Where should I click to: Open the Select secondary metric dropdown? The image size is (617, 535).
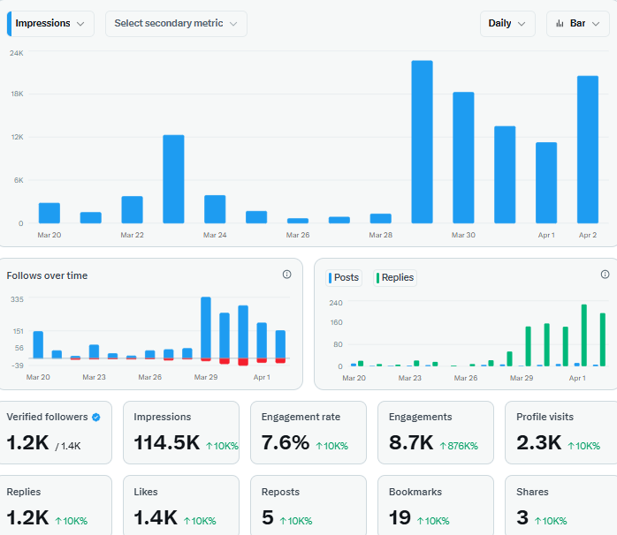coord(176,24)
